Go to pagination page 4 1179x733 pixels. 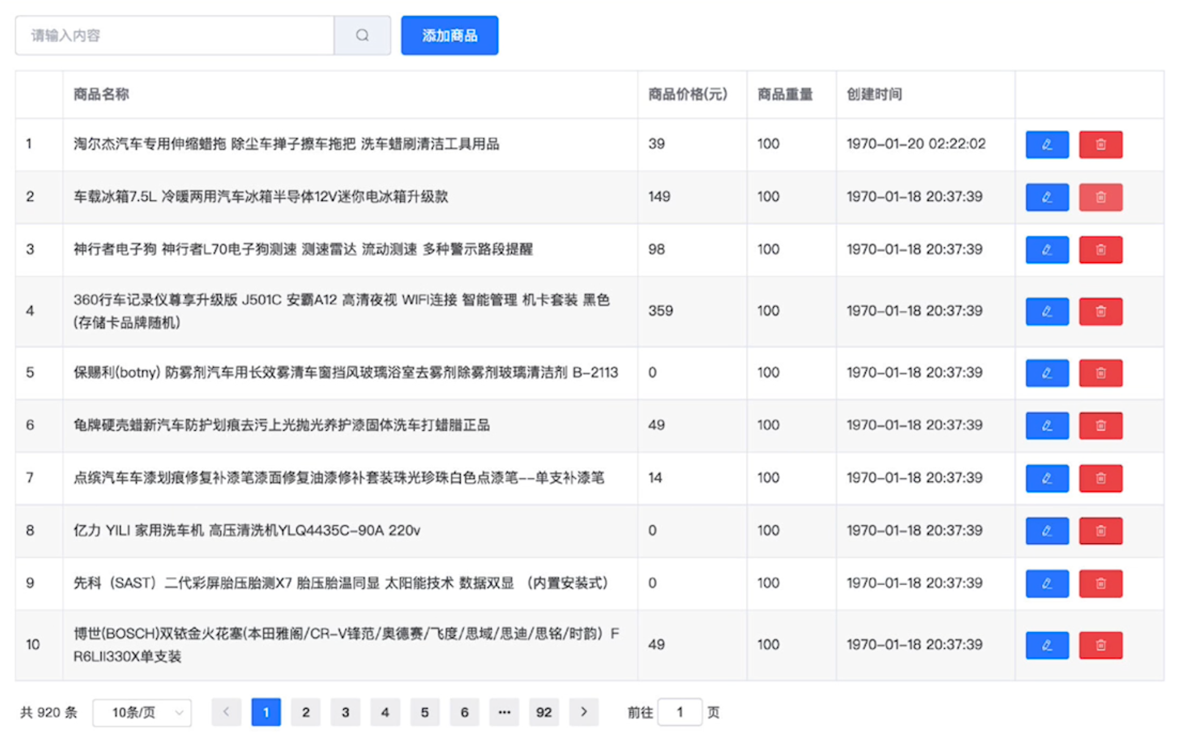(x=385, y=712)
